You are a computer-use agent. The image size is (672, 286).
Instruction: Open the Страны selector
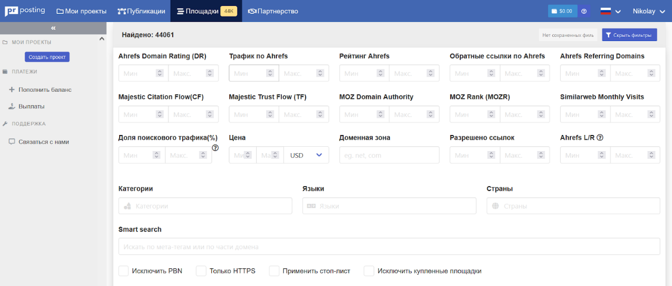pos(573,206)
